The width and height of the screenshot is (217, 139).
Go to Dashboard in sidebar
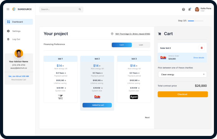(19, 22)
